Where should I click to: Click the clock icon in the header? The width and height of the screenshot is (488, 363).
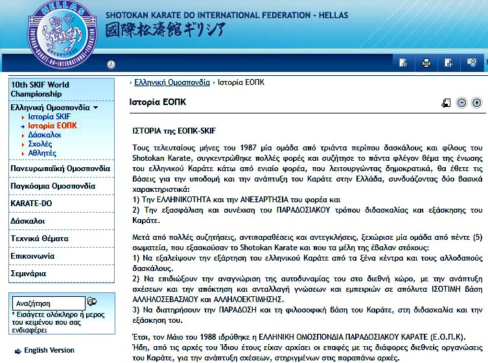tap(111, 64)
